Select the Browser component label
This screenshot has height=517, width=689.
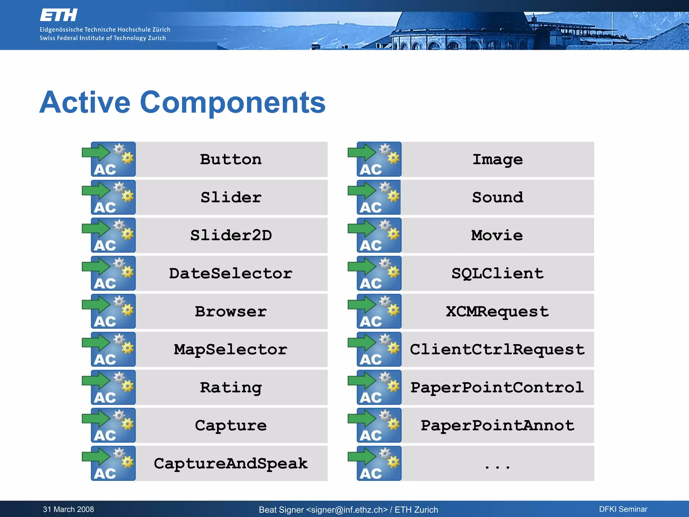click(x=231, y=311)
